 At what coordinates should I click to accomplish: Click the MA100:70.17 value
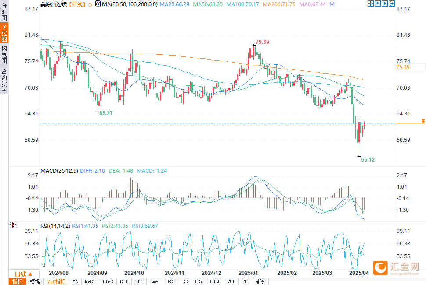click(x=243, y=4)
